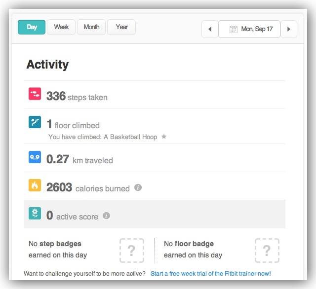This screenshot has width=316, height=289.
Task: Switch to the Week tab
Action: (61, 27)
